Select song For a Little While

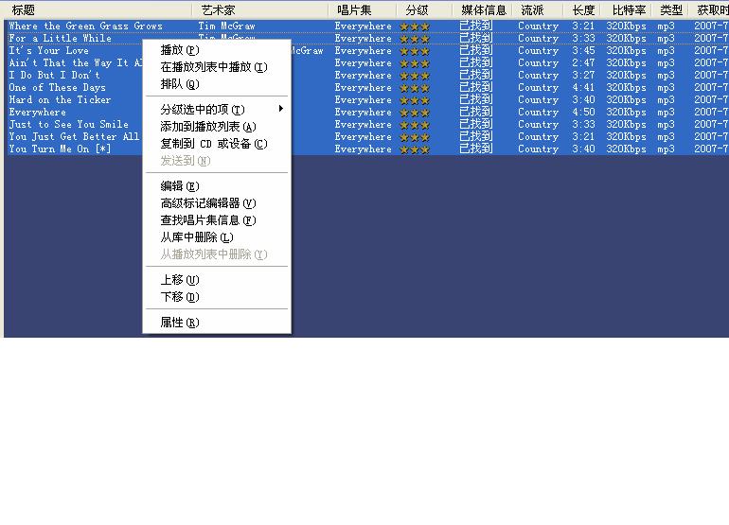click(60, 39)
